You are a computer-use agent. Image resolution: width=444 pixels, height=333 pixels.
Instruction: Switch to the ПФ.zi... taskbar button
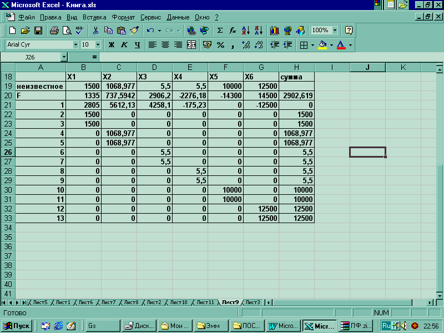(356, 326)
